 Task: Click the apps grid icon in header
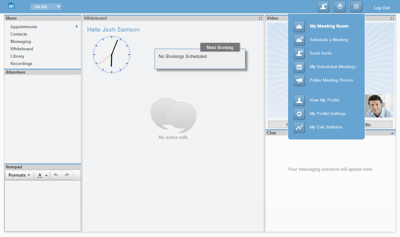point(356,6)
